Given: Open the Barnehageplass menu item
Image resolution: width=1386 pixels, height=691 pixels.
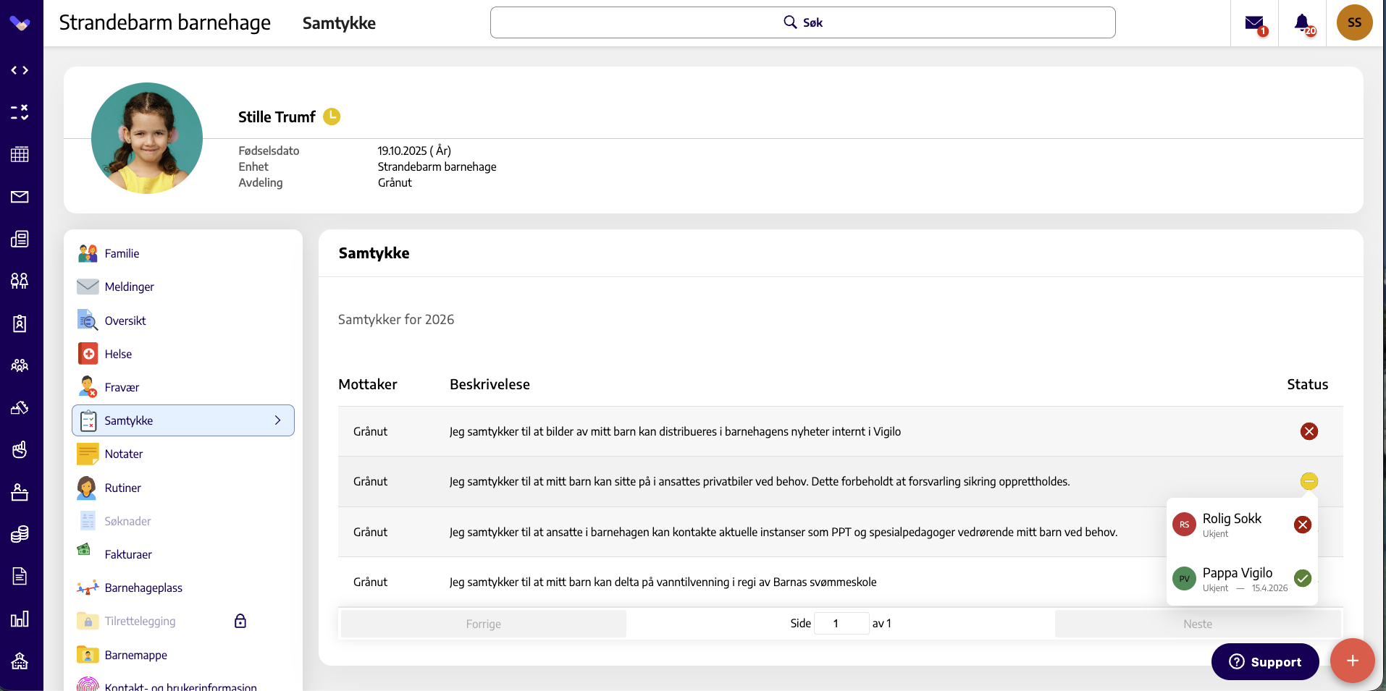Looking at the screenshot, I should (x=183, y=588).
